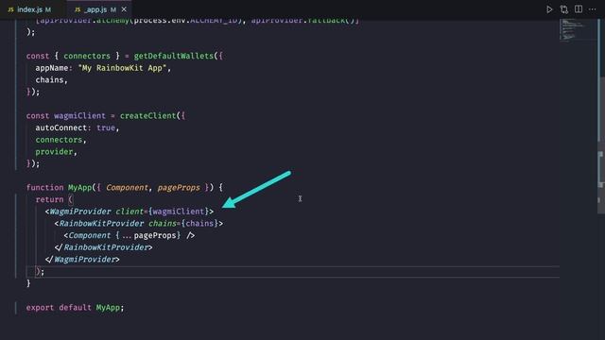
Task: Click the closing RainbowKitProvider tag
Action: 103,247
